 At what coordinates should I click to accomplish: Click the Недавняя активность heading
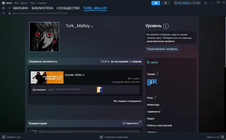[43, 61]
